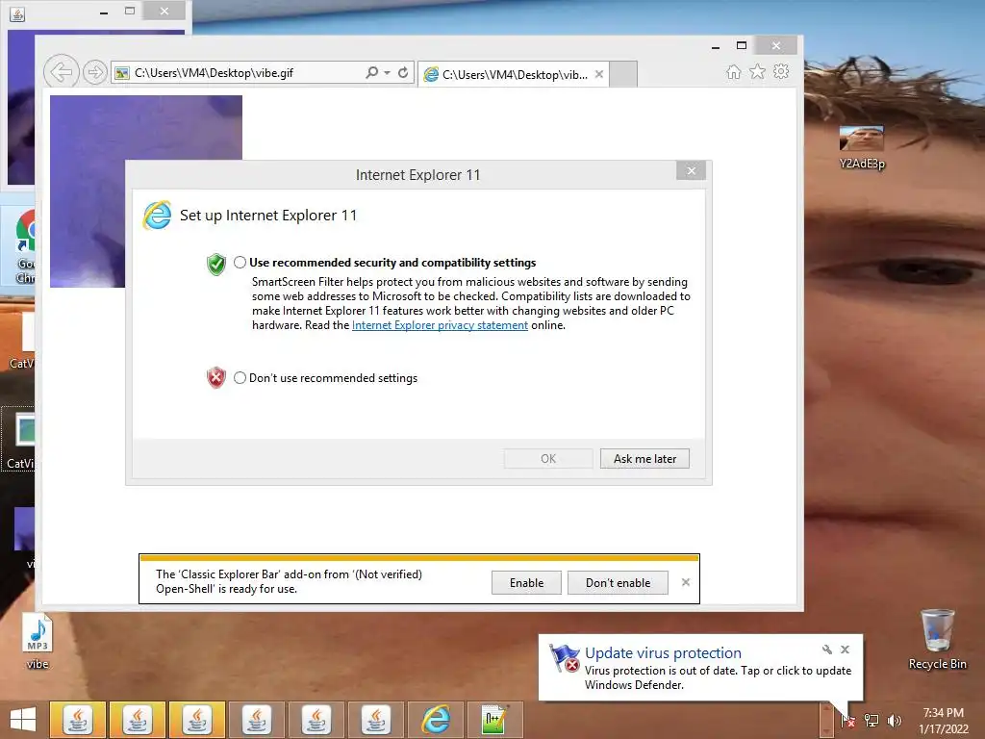Viewport: 985px width, 739px height.
Task: Close the vibe.gif browser tab
Action: point(599,74)
